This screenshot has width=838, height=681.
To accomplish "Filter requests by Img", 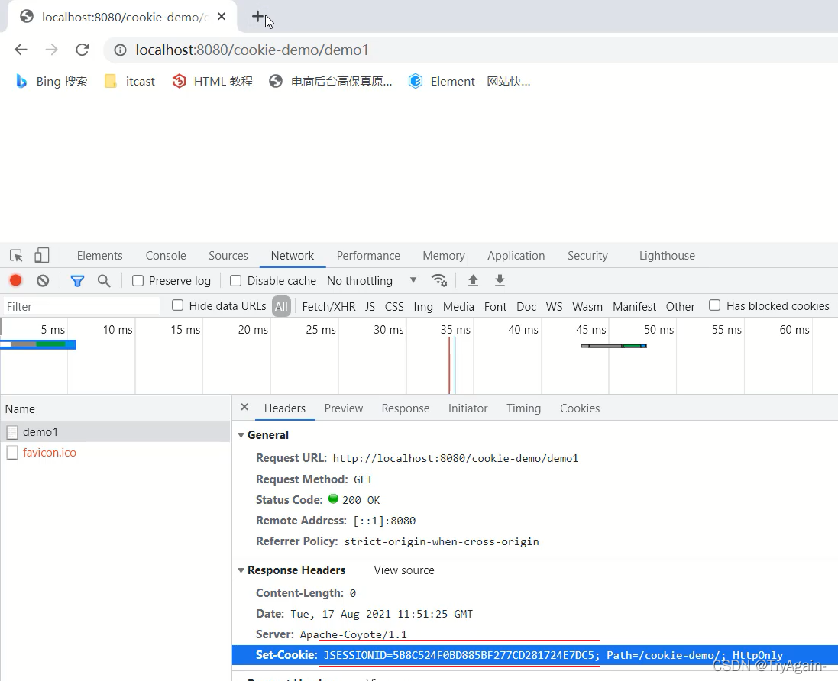I will pos(423,307).
